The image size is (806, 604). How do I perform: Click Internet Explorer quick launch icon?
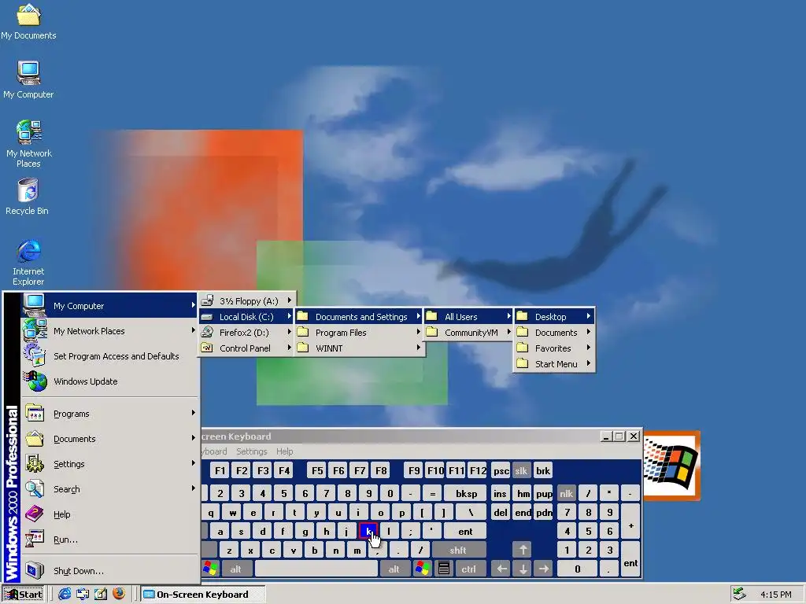coord(65,594)
